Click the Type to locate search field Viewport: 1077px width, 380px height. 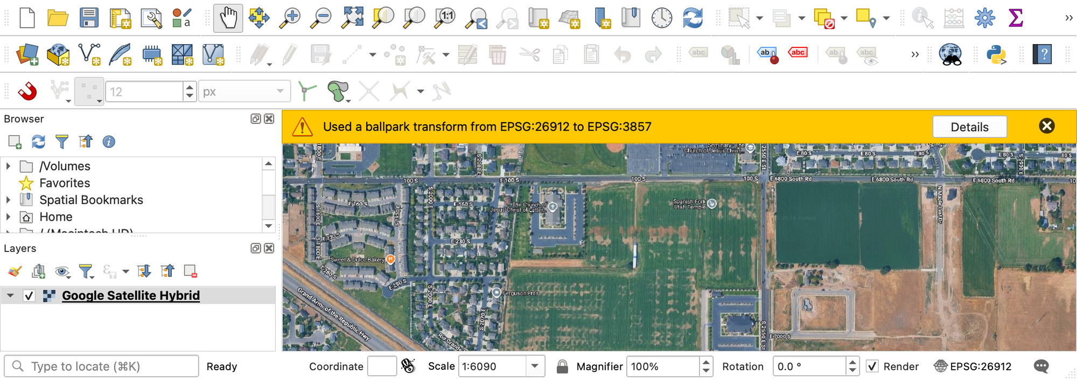(102, 366)
